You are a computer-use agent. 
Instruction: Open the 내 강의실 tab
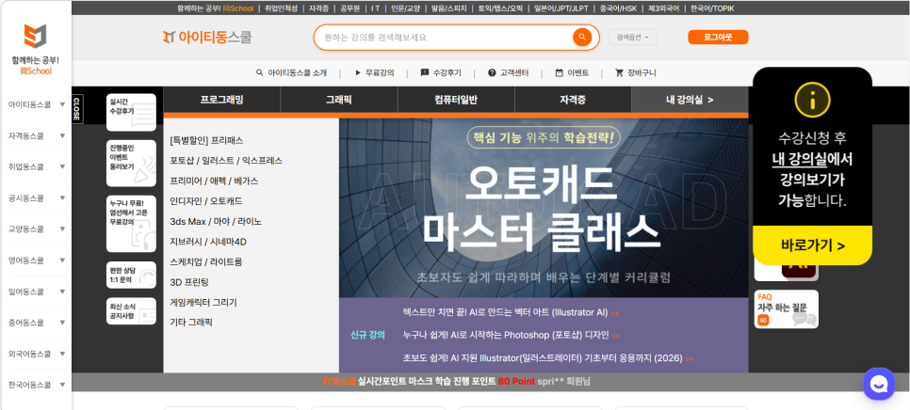coord(690,100)
